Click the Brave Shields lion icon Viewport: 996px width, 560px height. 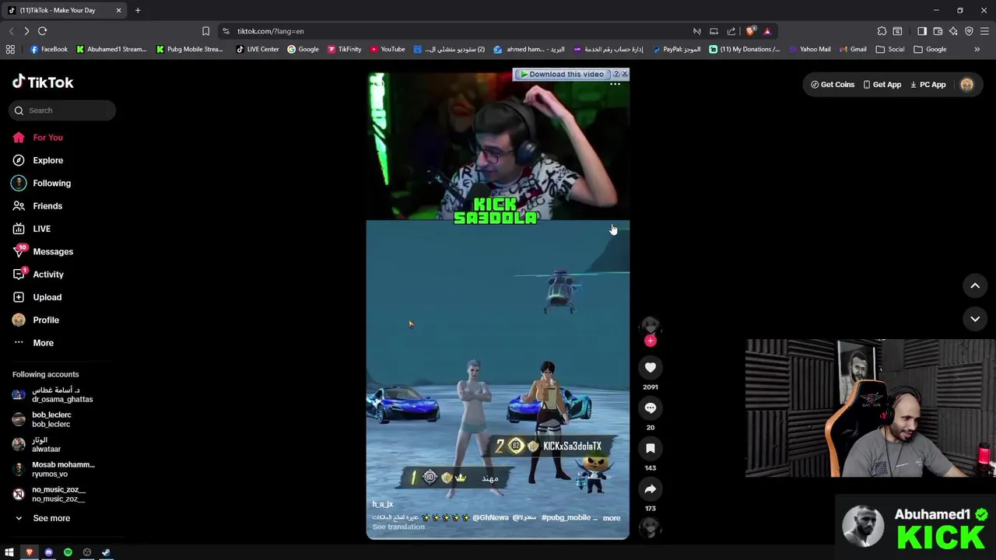[750, 31]
